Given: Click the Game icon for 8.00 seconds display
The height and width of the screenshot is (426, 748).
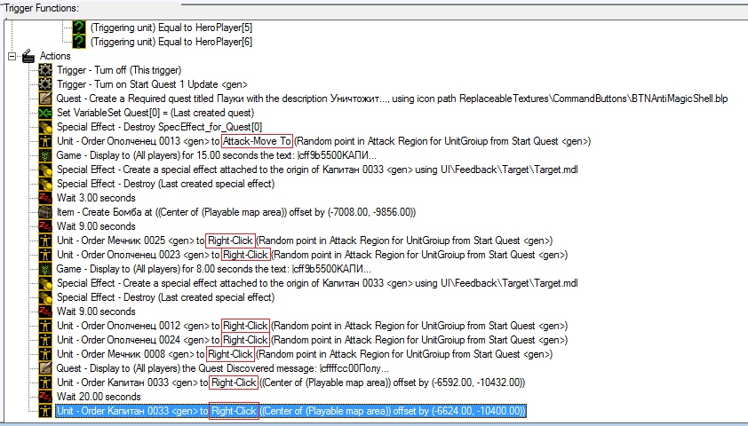Looking at the screenshot, I should point(45,269).
